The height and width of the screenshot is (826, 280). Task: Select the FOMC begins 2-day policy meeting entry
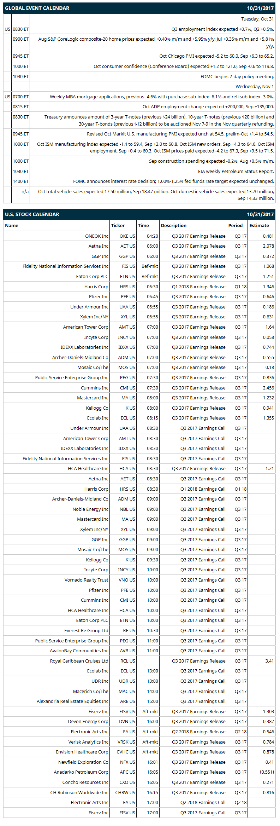pos(237,76)
